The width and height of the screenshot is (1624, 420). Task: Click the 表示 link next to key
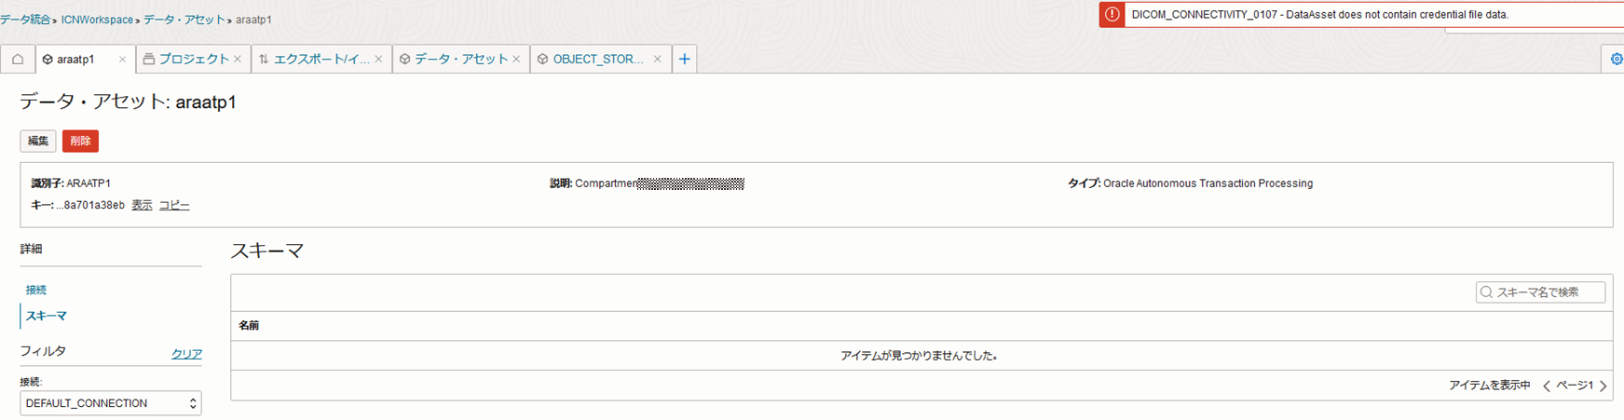(x=142, y=205)
